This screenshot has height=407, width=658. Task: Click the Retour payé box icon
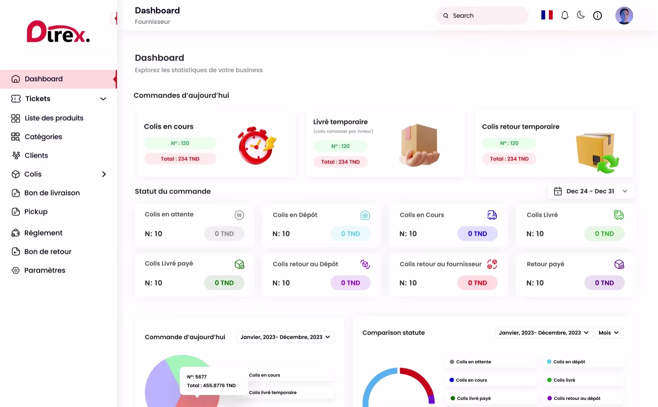619,264
